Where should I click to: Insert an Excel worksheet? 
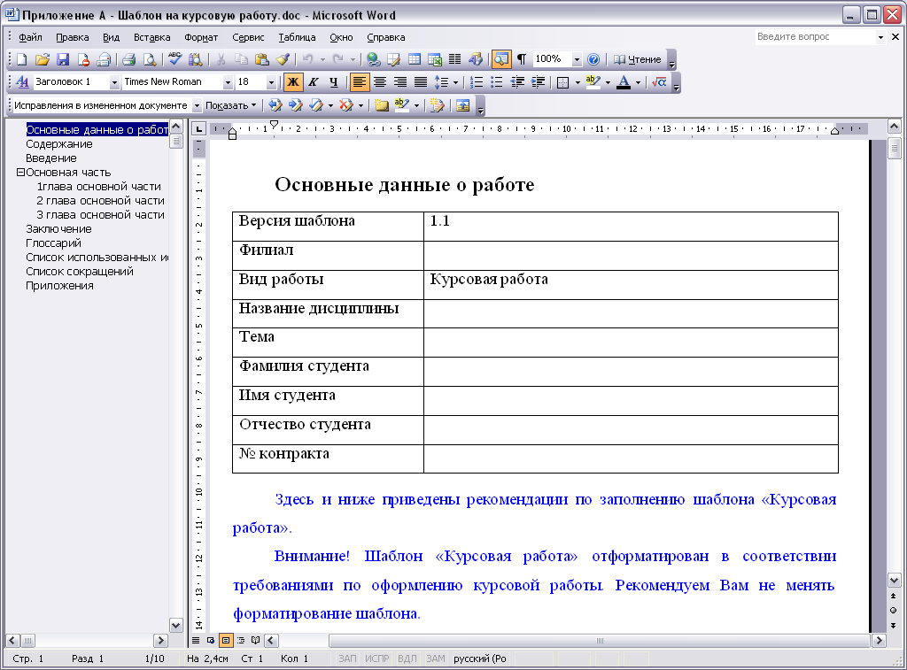coord(435,59)
